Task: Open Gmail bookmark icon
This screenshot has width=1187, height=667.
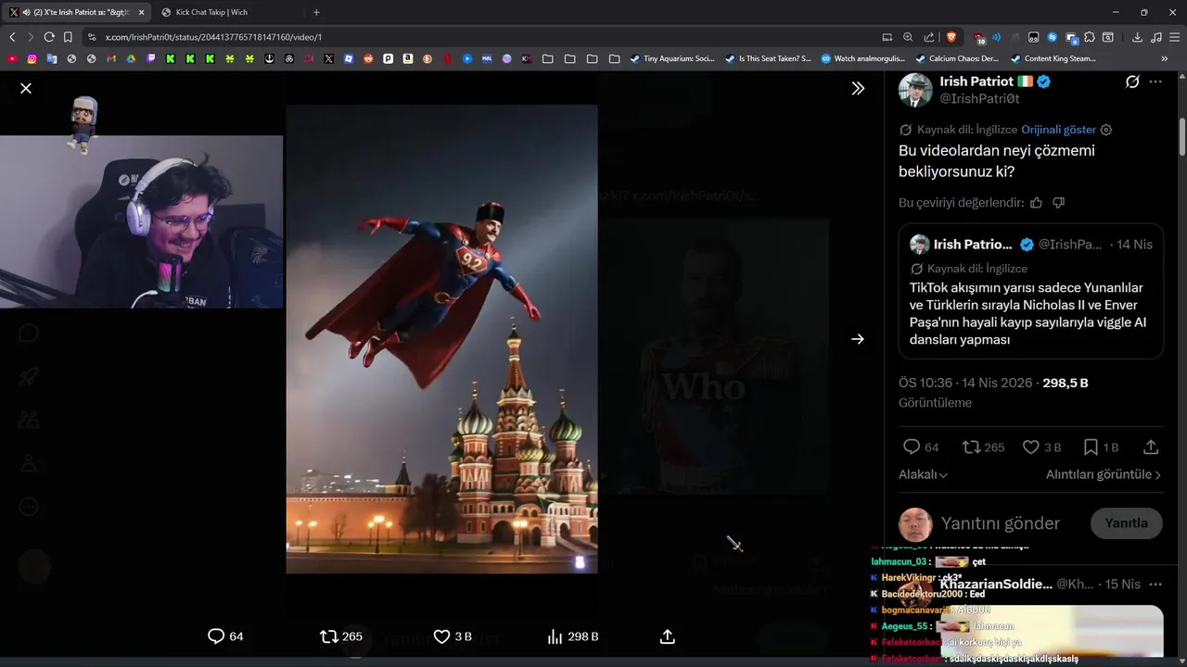Action: click(111, 58)
